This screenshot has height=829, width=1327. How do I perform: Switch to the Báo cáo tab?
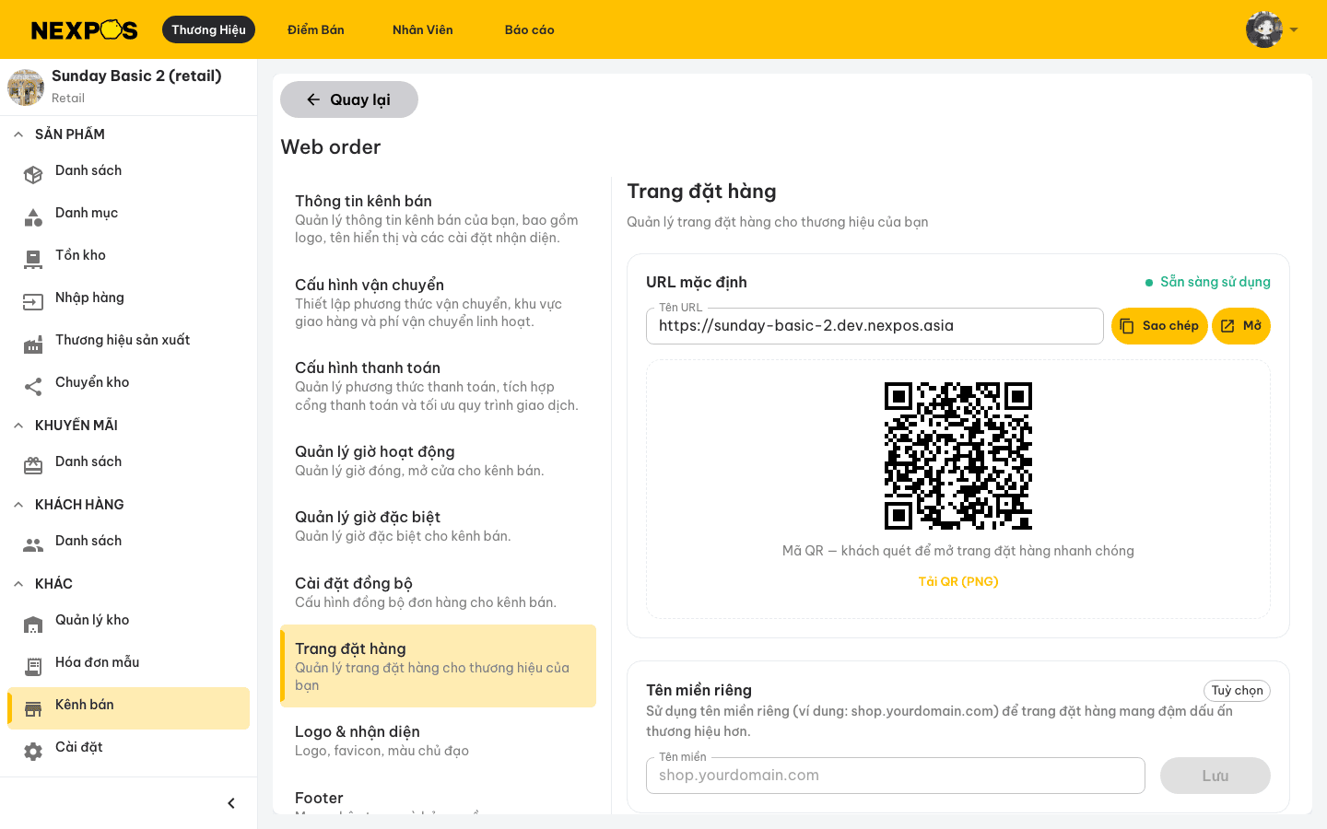coord(530,29)
